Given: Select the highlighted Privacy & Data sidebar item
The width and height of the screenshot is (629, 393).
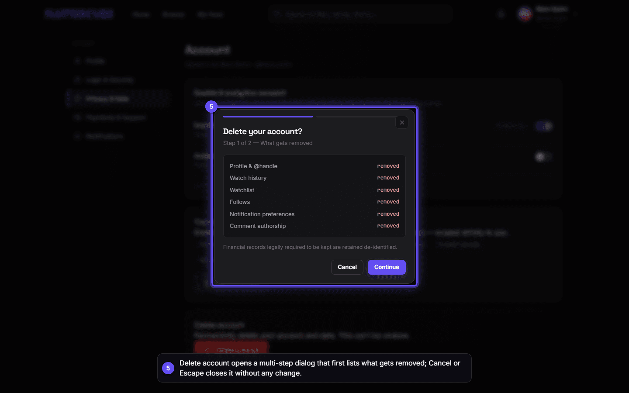Looking at the screenshot, I should click(x=118, y=99).
